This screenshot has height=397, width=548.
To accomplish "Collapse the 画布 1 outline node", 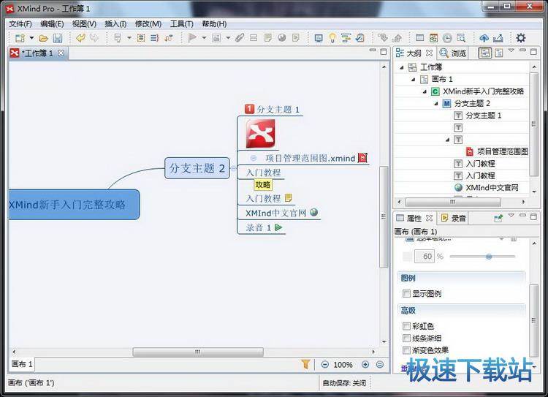I will coord(413,80).
